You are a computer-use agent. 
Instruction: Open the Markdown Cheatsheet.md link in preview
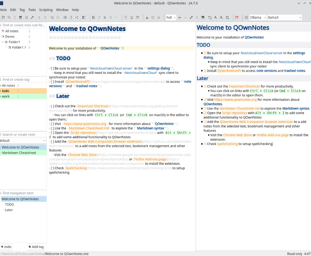(239, 109)
